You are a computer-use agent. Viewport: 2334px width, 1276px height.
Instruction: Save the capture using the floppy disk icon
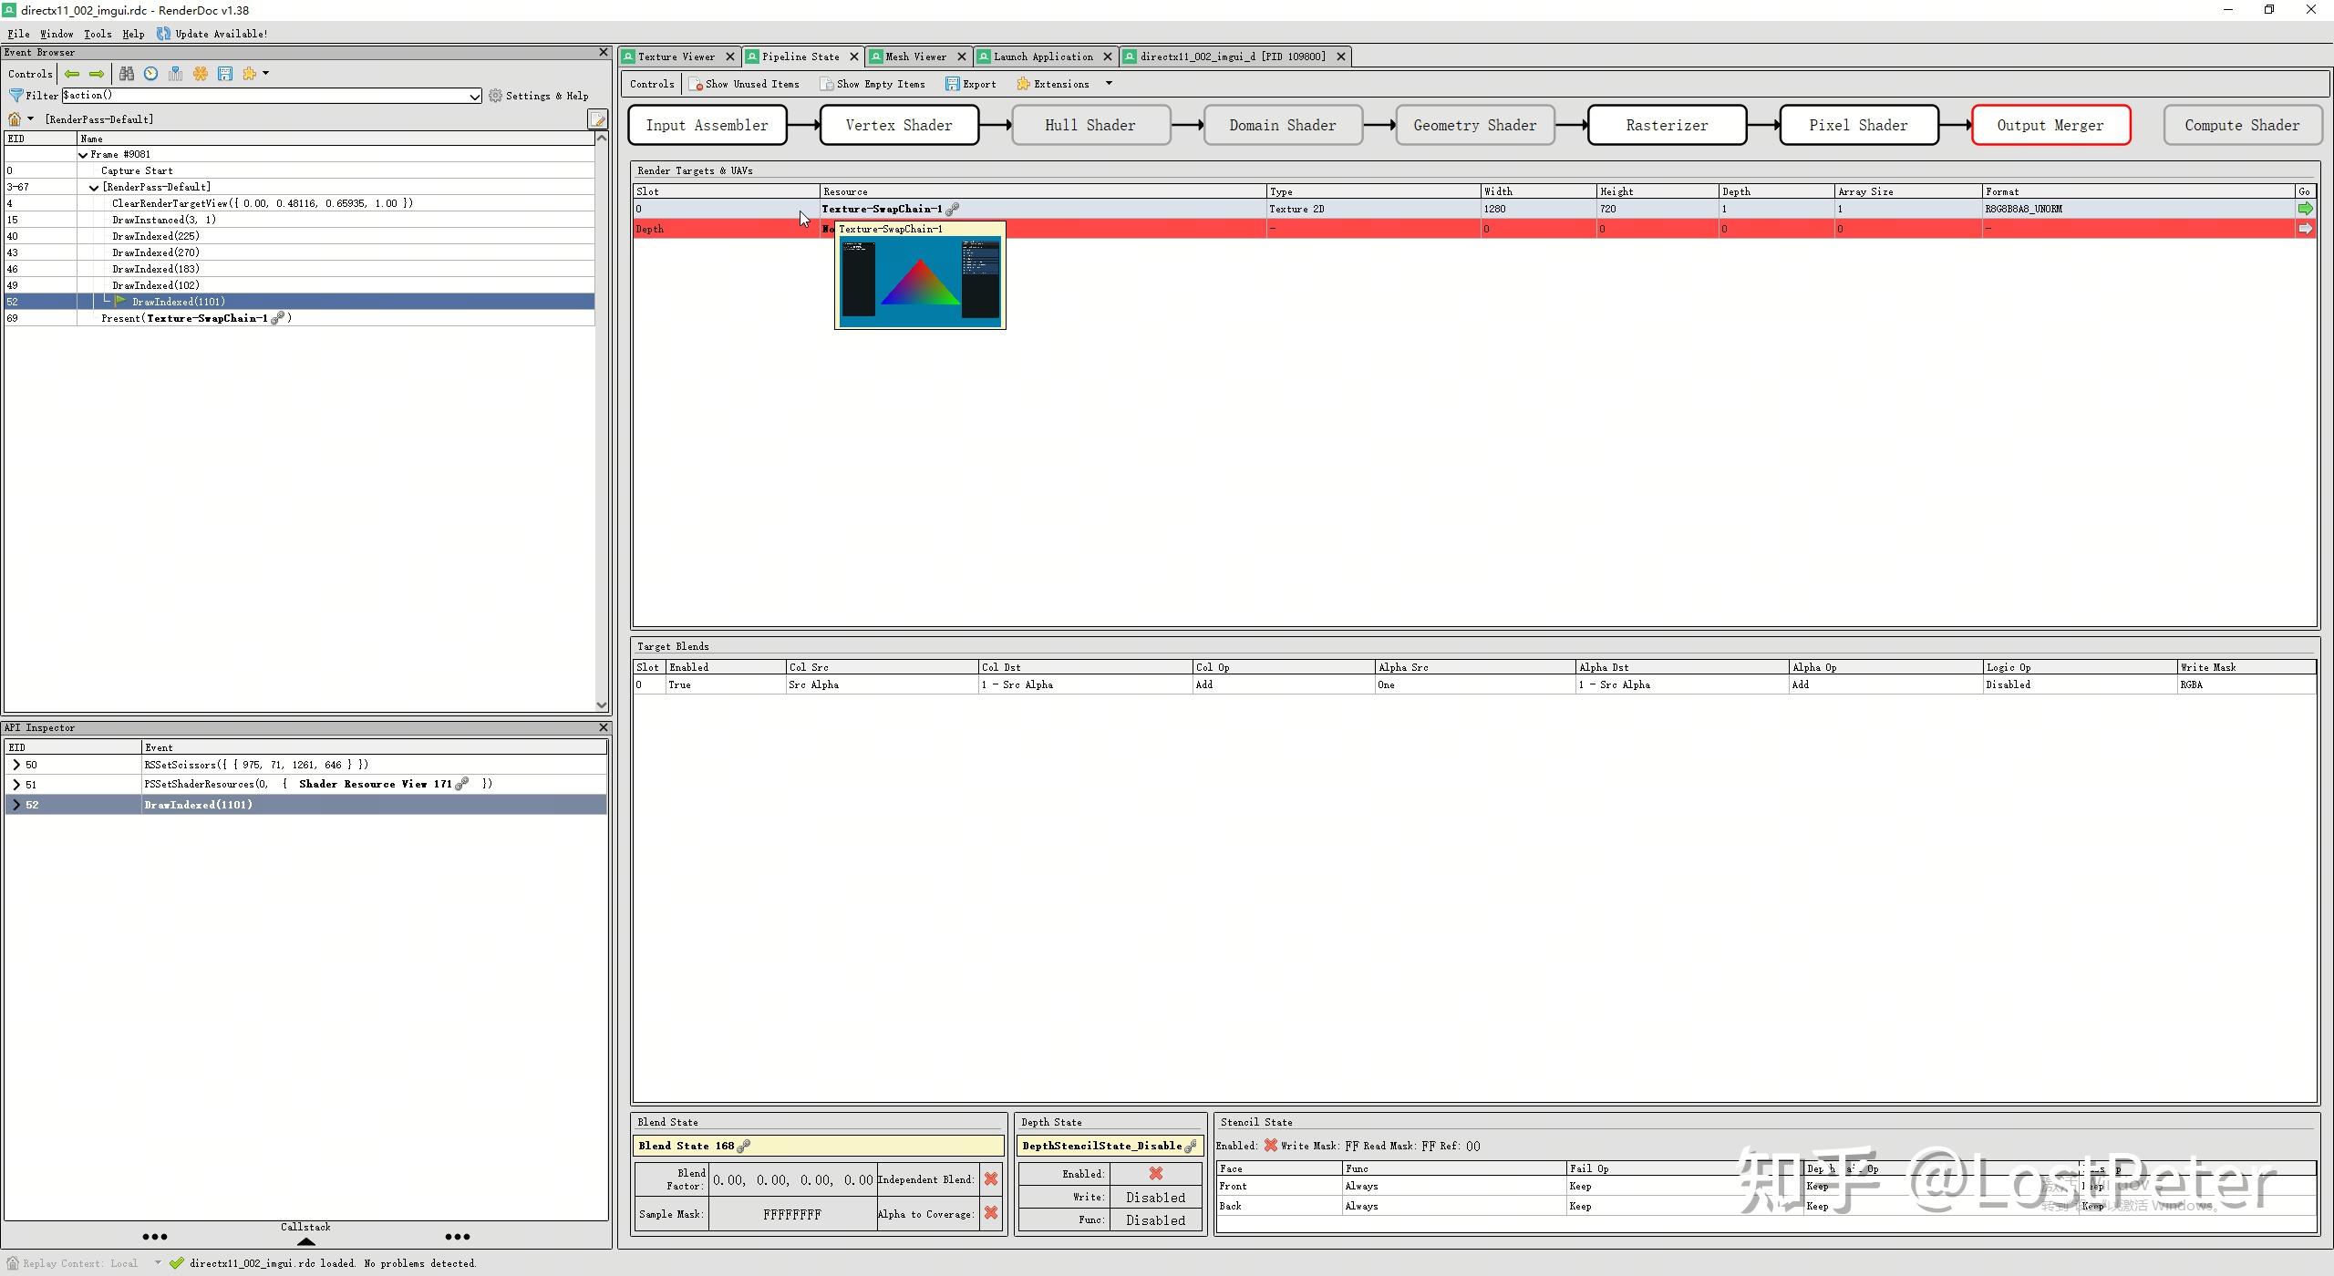click(225, 74)
